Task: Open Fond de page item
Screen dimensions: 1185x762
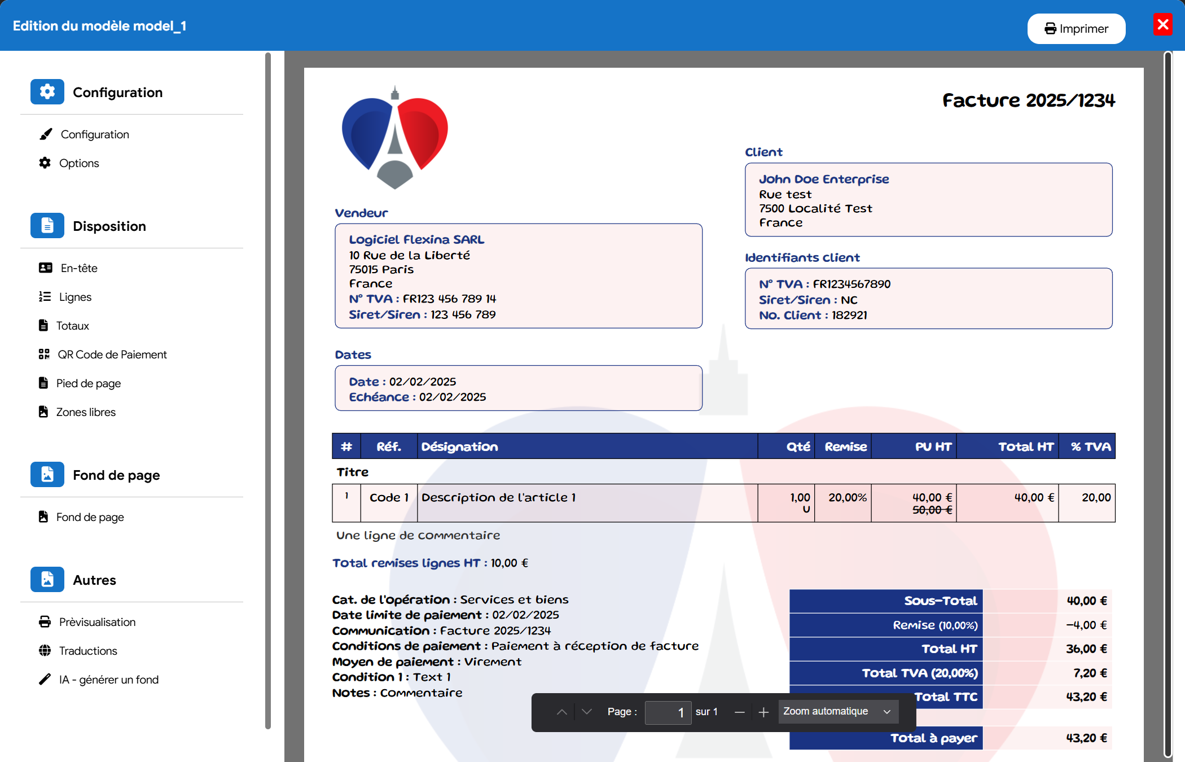Action: click(x=90, y=517)
